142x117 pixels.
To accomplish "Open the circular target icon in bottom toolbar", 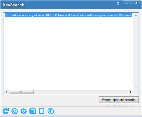I will pos(15,111).
